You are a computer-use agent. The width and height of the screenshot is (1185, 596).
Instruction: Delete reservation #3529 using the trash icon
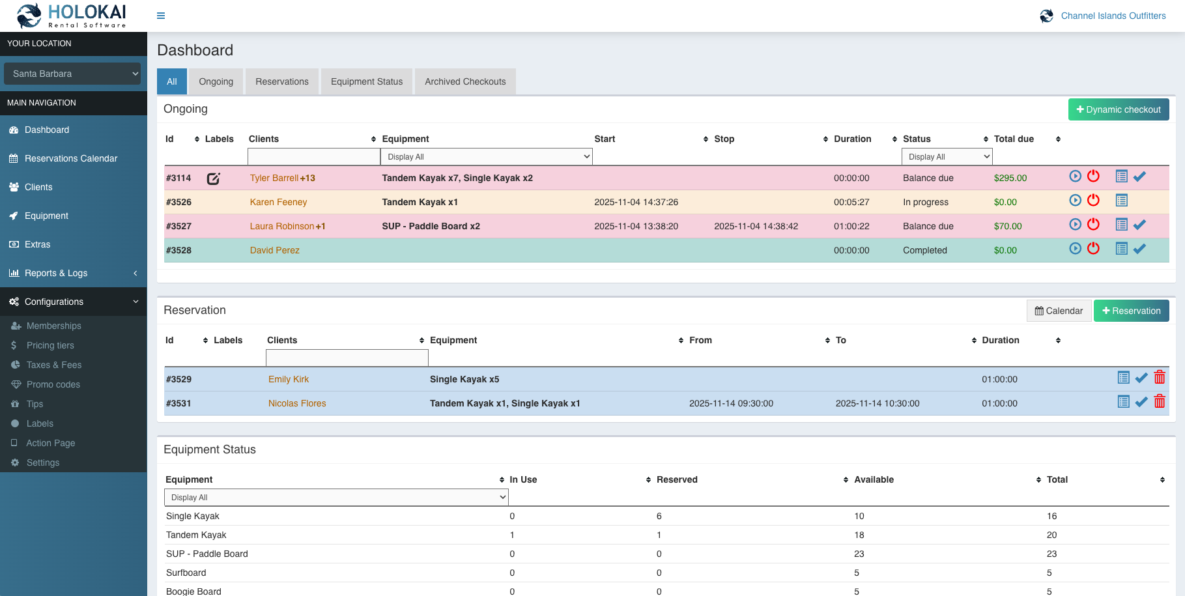coord(1160,377)
